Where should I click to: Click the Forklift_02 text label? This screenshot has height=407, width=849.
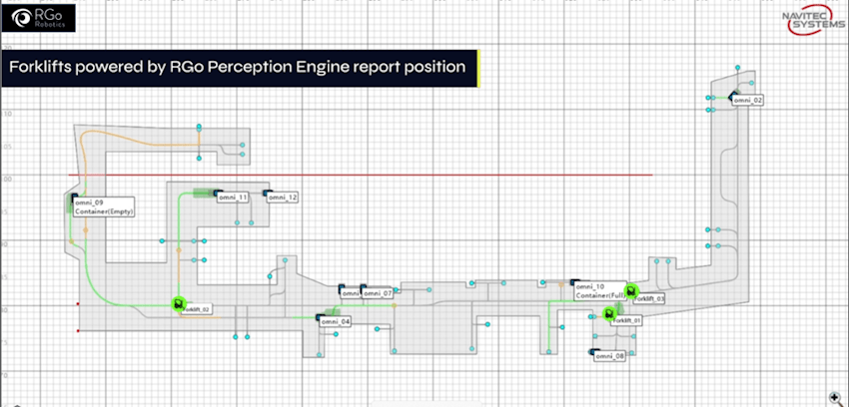click(195, 310)
